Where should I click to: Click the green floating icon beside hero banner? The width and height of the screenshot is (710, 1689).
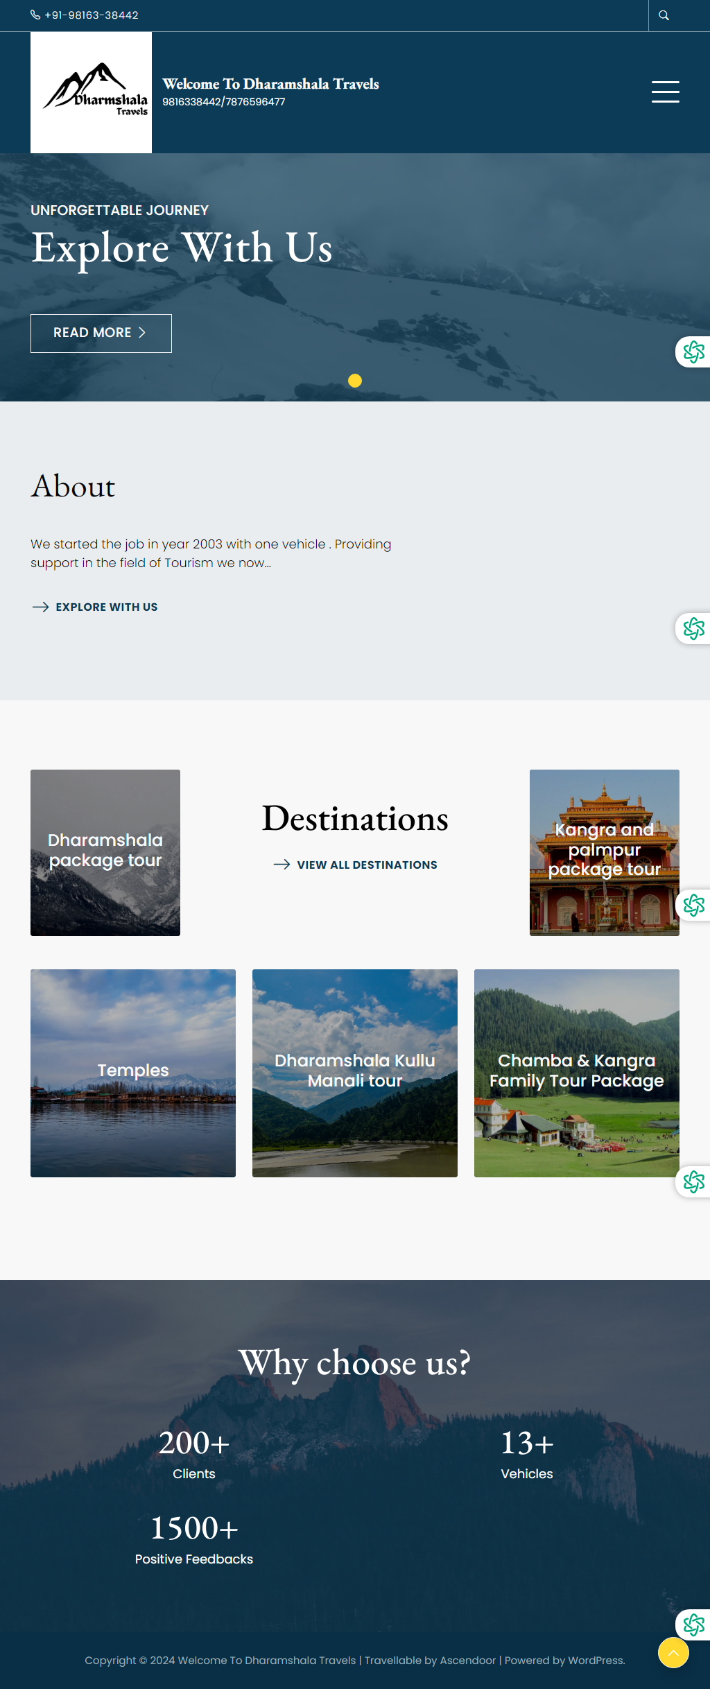click(x=693, y=352)
